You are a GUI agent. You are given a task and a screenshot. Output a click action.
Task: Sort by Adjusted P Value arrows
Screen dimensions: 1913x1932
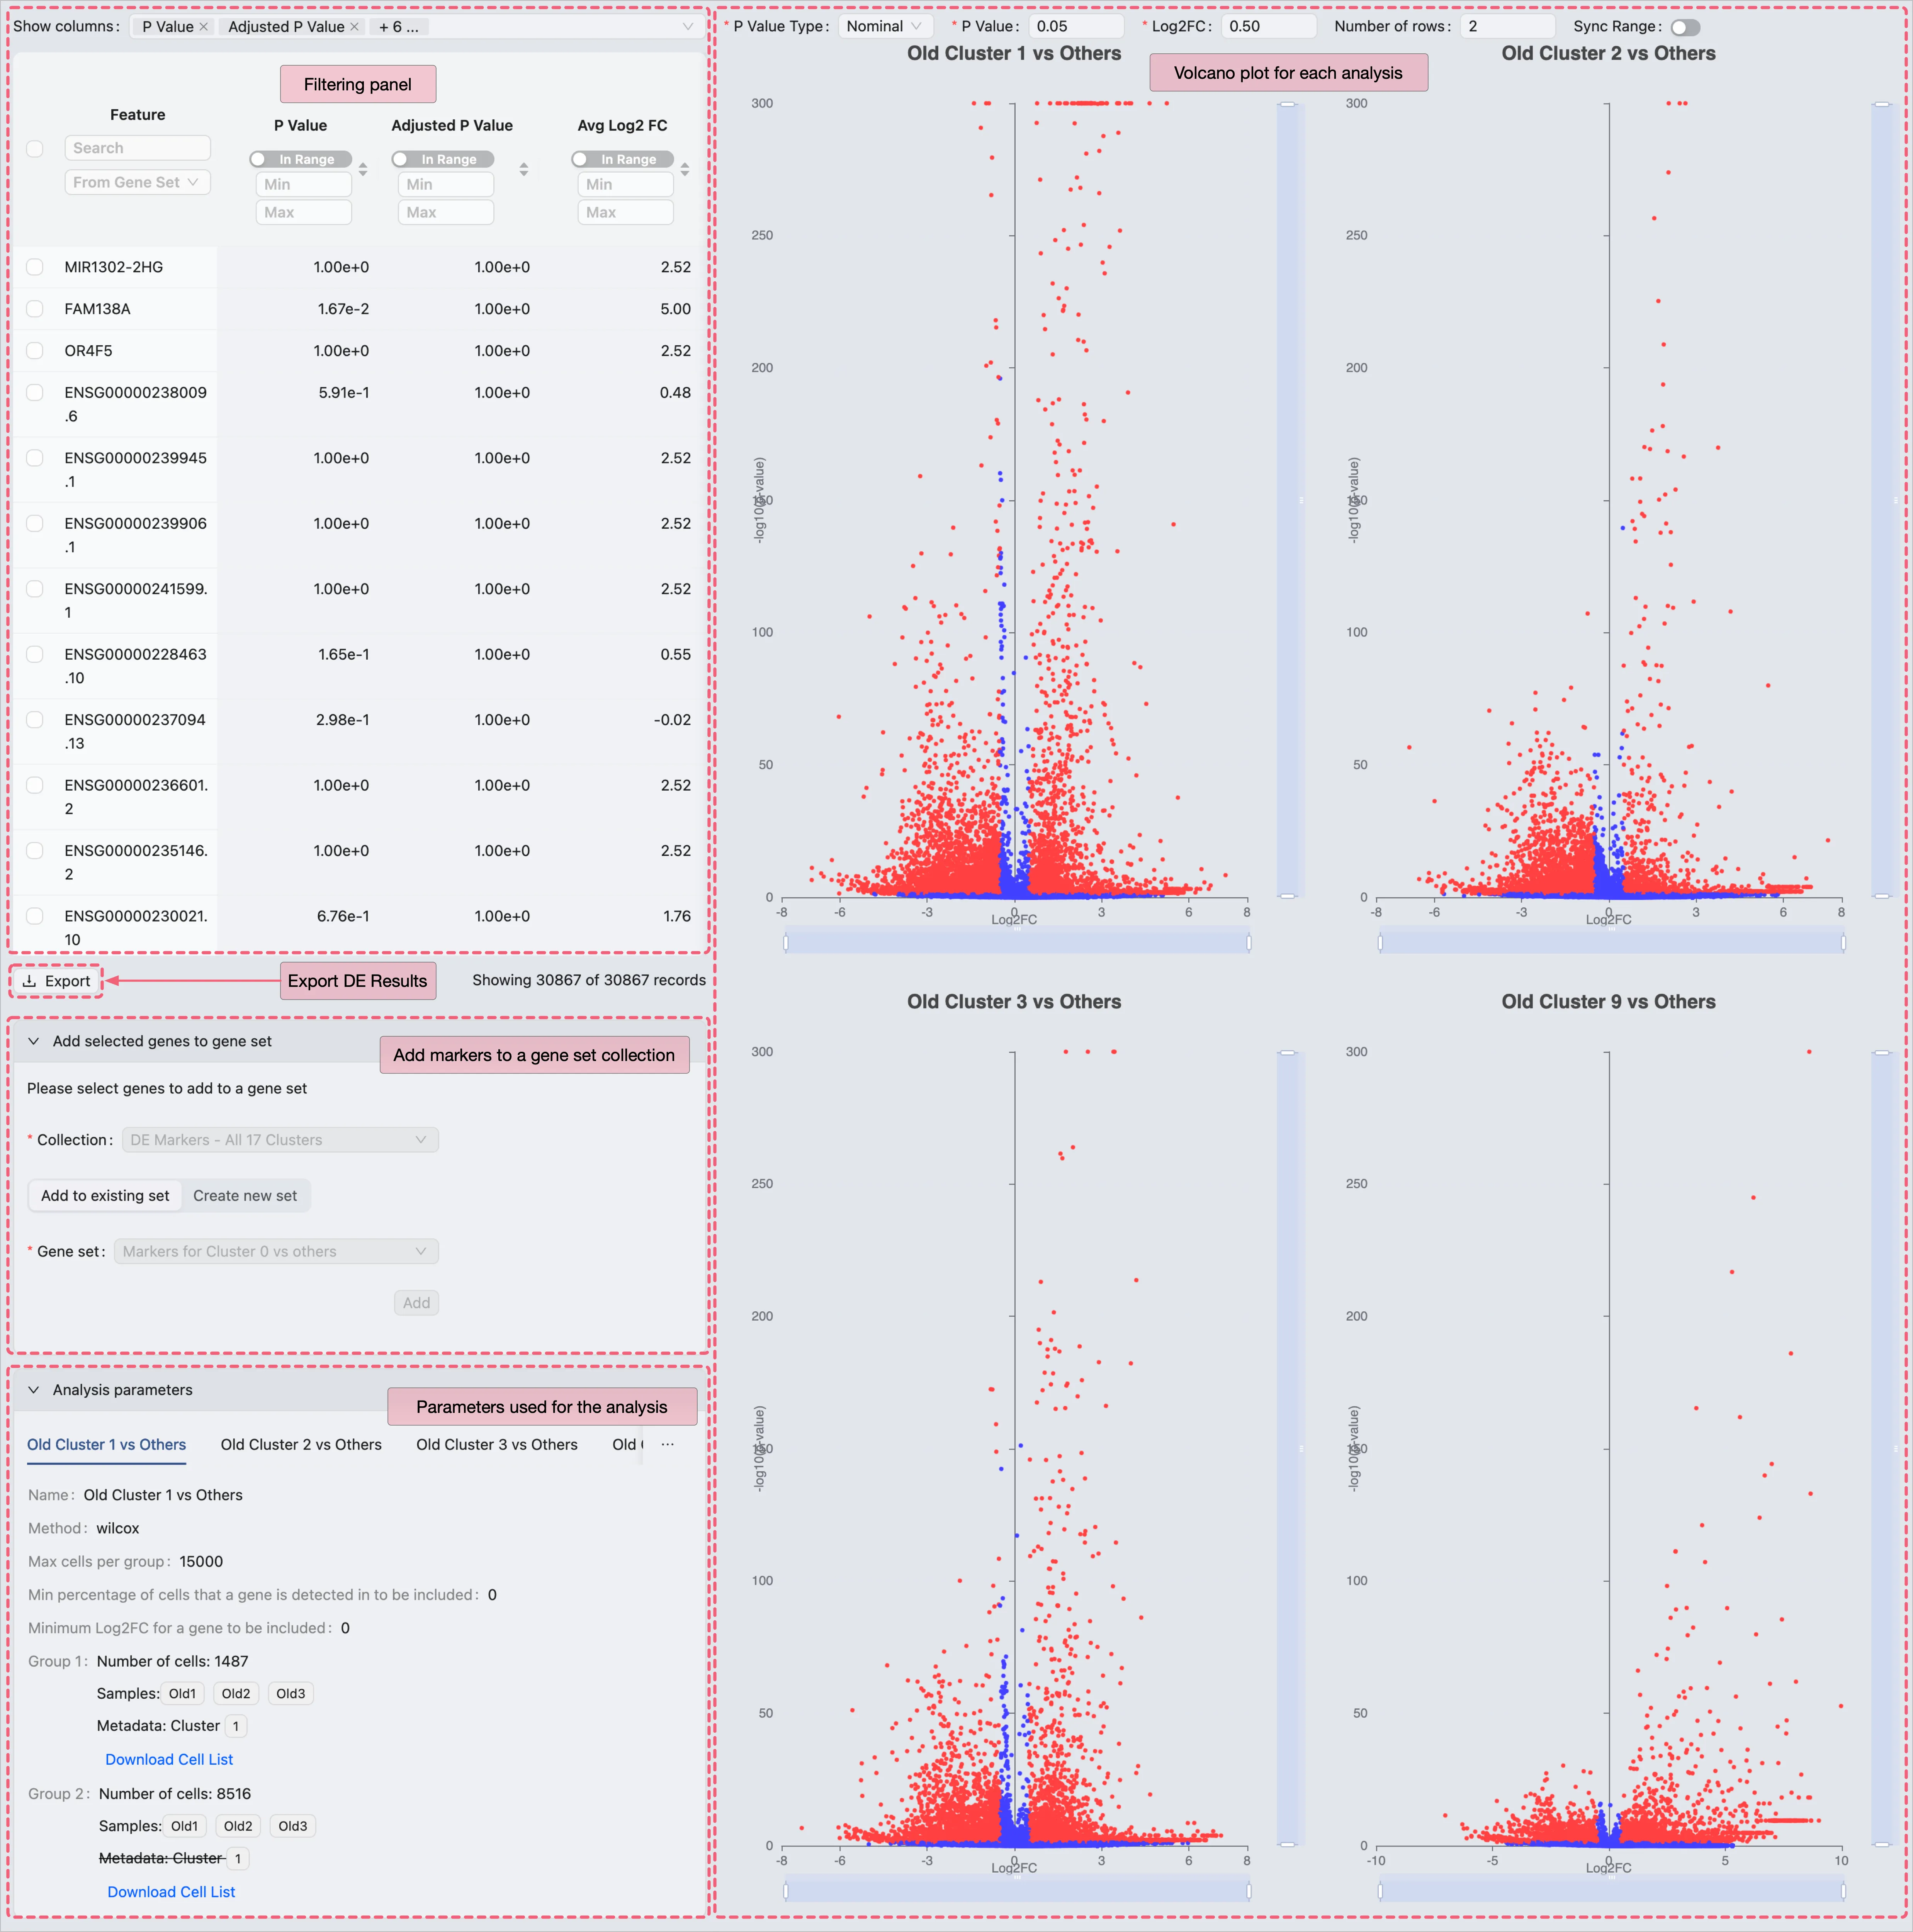(523, 170)
